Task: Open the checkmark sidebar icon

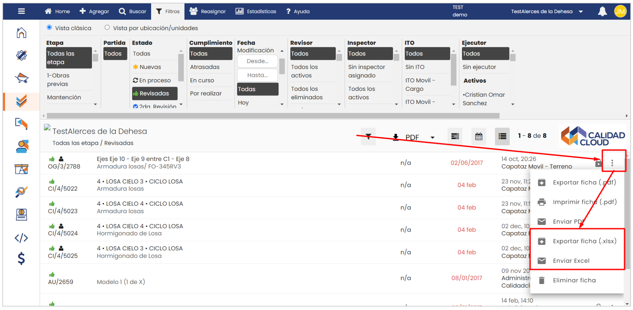Action: tap(21, 101)
